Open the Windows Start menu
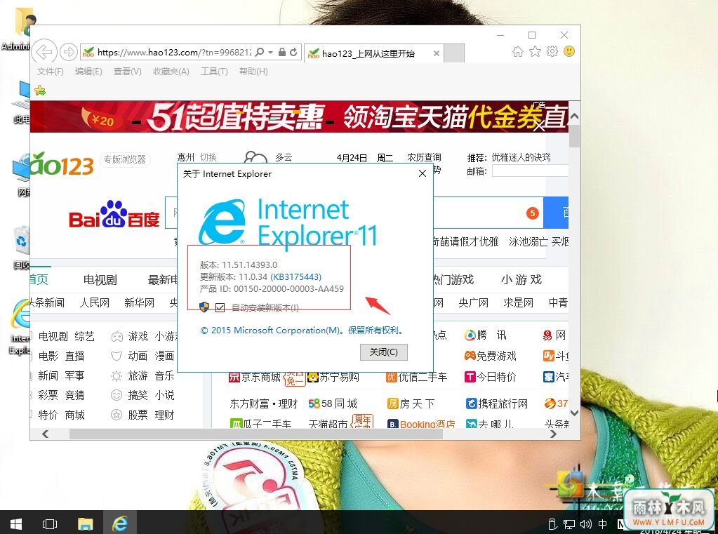This screenshot has height=534, width=718. [16, 523]
